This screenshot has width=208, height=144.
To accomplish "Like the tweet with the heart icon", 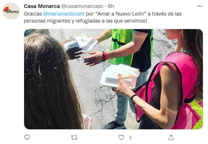I will click(121, 137).
